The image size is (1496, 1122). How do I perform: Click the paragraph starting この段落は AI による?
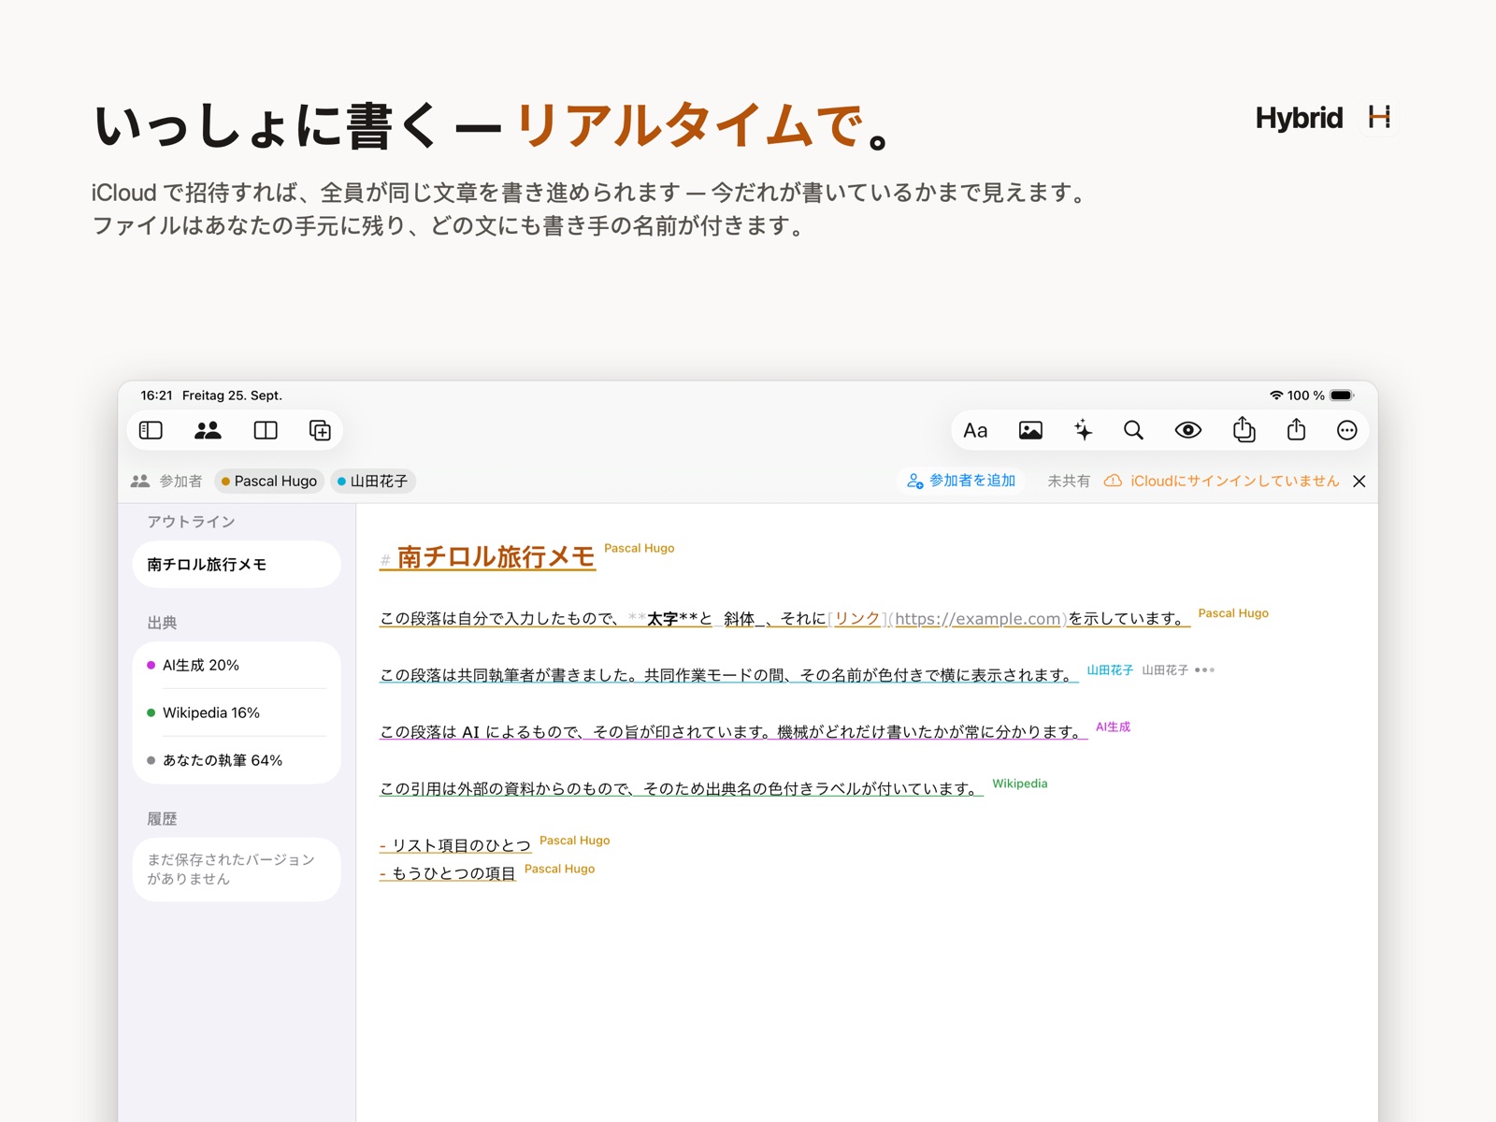click(733, 732)
